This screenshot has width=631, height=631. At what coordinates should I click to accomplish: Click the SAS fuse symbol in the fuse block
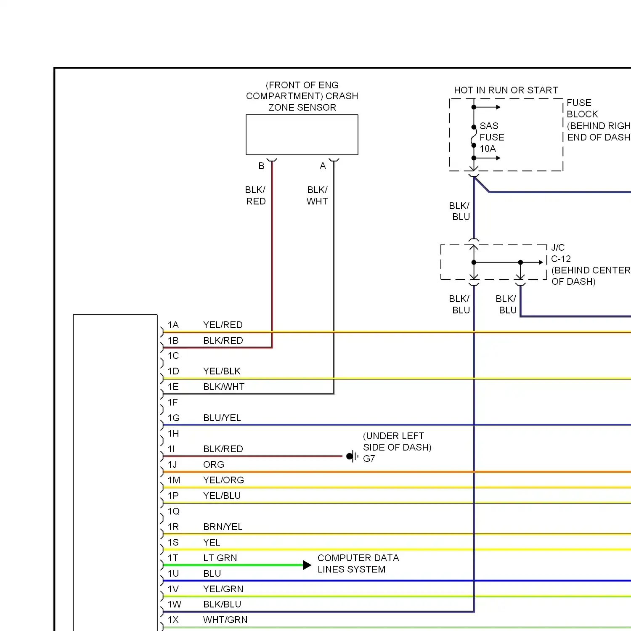coord(474,136)
